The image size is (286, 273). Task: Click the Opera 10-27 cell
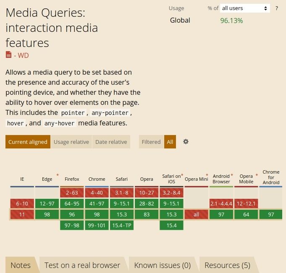147,192
